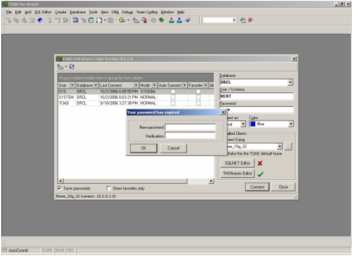Image resolution: width=353 pixels, height=256 pixels.
Task: Expand the Database combo box showing ORCL
Action: [291, 82]
